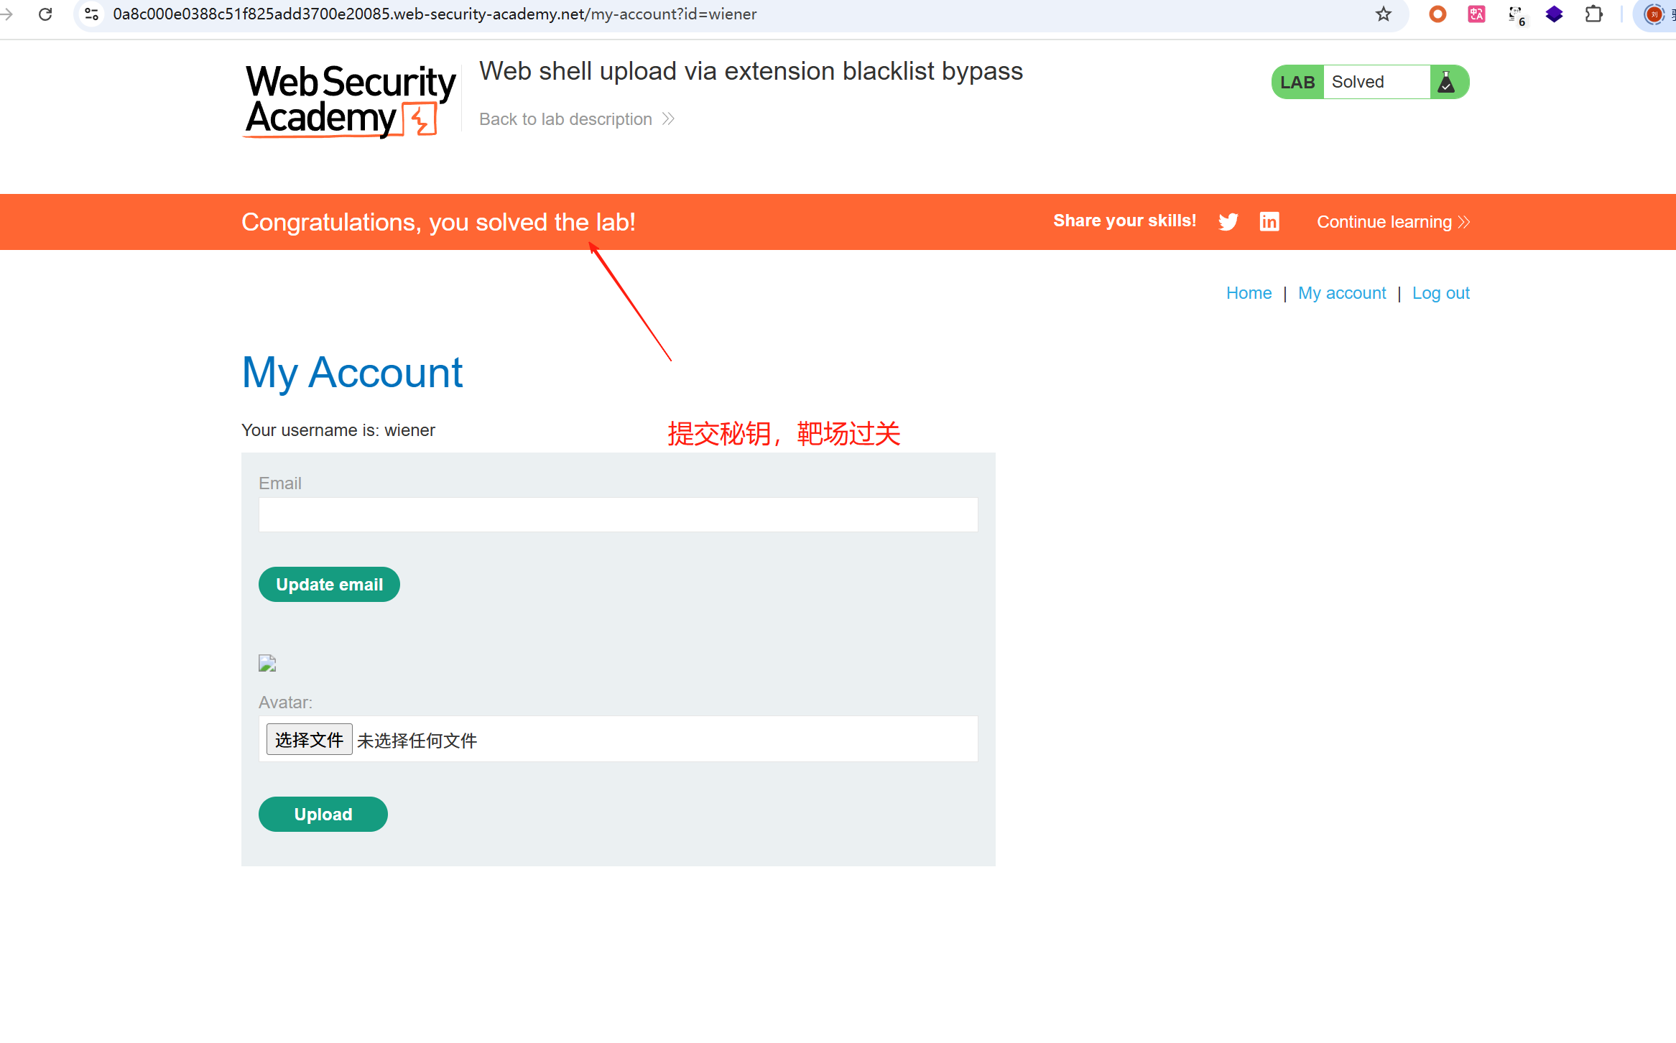Image resolution: width=1676 pixels, height=1043 pixels.
Task: Open the My account link
Action: pos(1342,293)
